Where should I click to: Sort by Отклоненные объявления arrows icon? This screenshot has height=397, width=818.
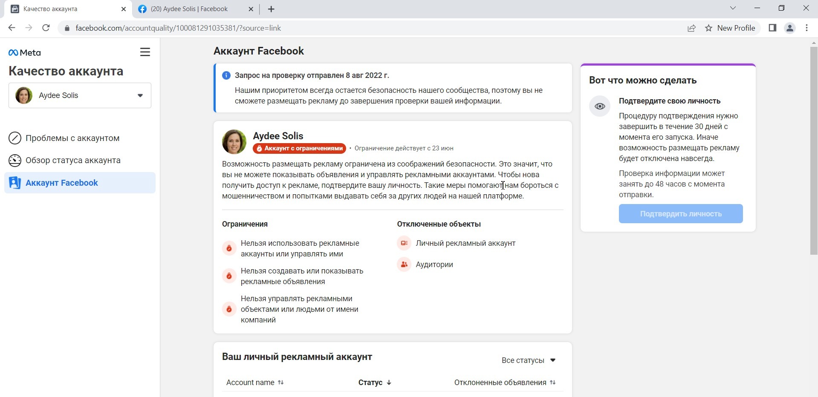[x=553, y=383]
